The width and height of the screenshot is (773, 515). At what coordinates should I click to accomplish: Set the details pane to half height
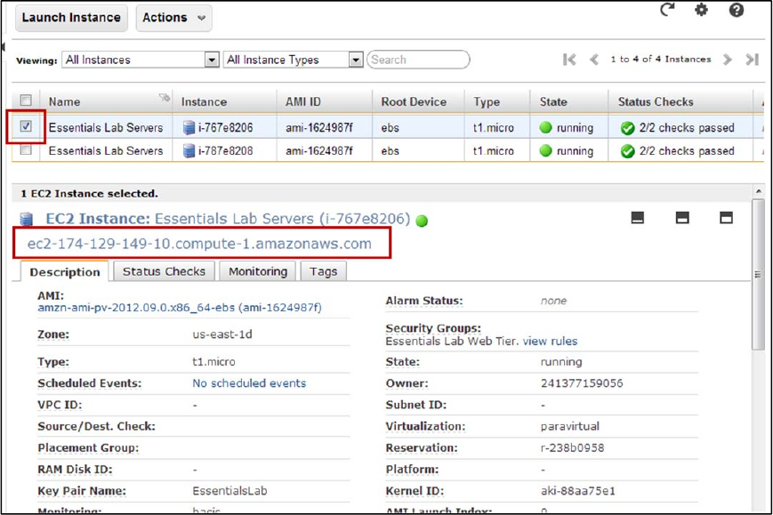(x=682, y=218)
